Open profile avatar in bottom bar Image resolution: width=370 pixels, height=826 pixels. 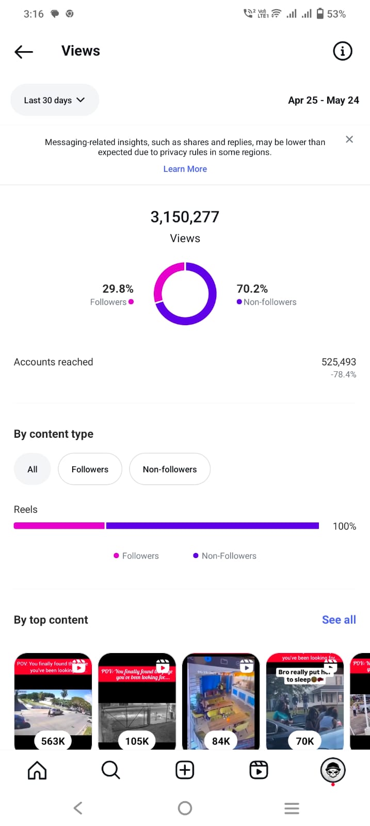pos(333,770)
